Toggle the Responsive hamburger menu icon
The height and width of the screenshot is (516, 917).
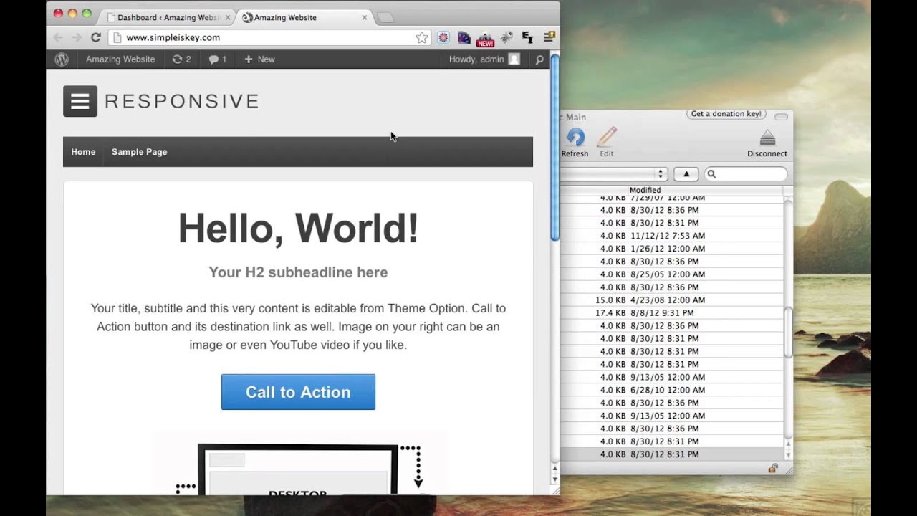pyautogui.click(x=80, y=101)
